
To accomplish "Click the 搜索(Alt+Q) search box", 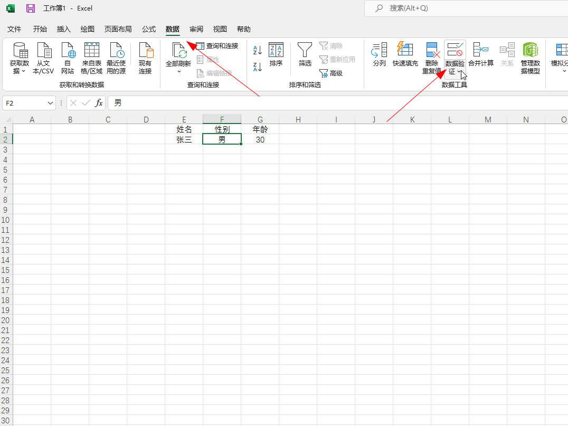I will [x=466, y=8].
